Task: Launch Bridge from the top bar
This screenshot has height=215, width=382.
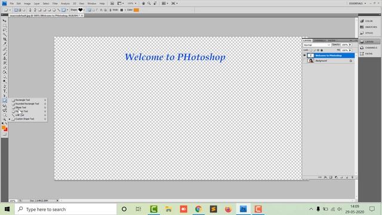Action: pyautogui.click(x=112, y=4)
